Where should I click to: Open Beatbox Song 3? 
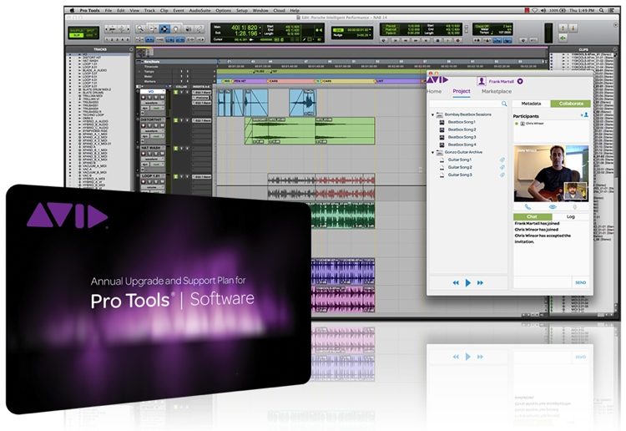[x=462, y=137]
